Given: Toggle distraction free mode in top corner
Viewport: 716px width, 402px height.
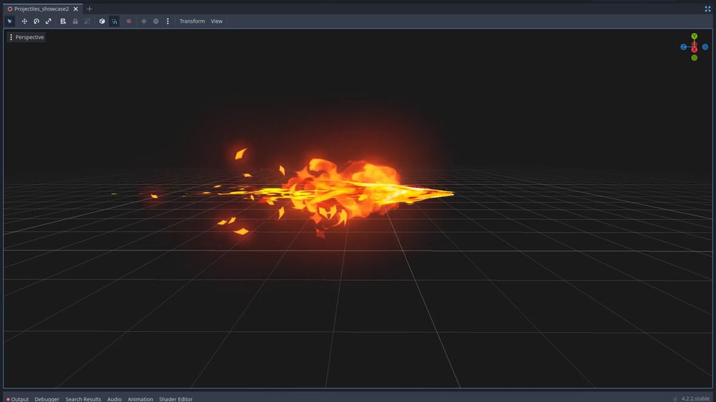Looking at the screenshot, I should [x=707, y=9].
